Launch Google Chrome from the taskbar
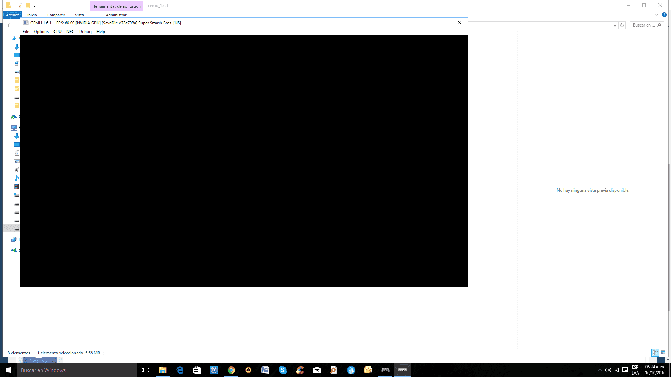 [x=231, y=370]
